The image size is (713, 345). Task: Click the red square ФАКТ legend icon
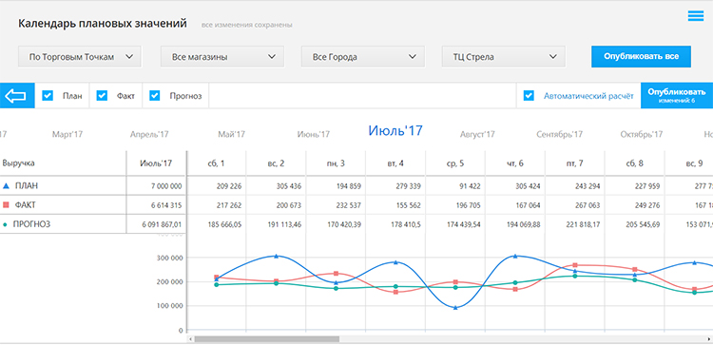(6, 205)
